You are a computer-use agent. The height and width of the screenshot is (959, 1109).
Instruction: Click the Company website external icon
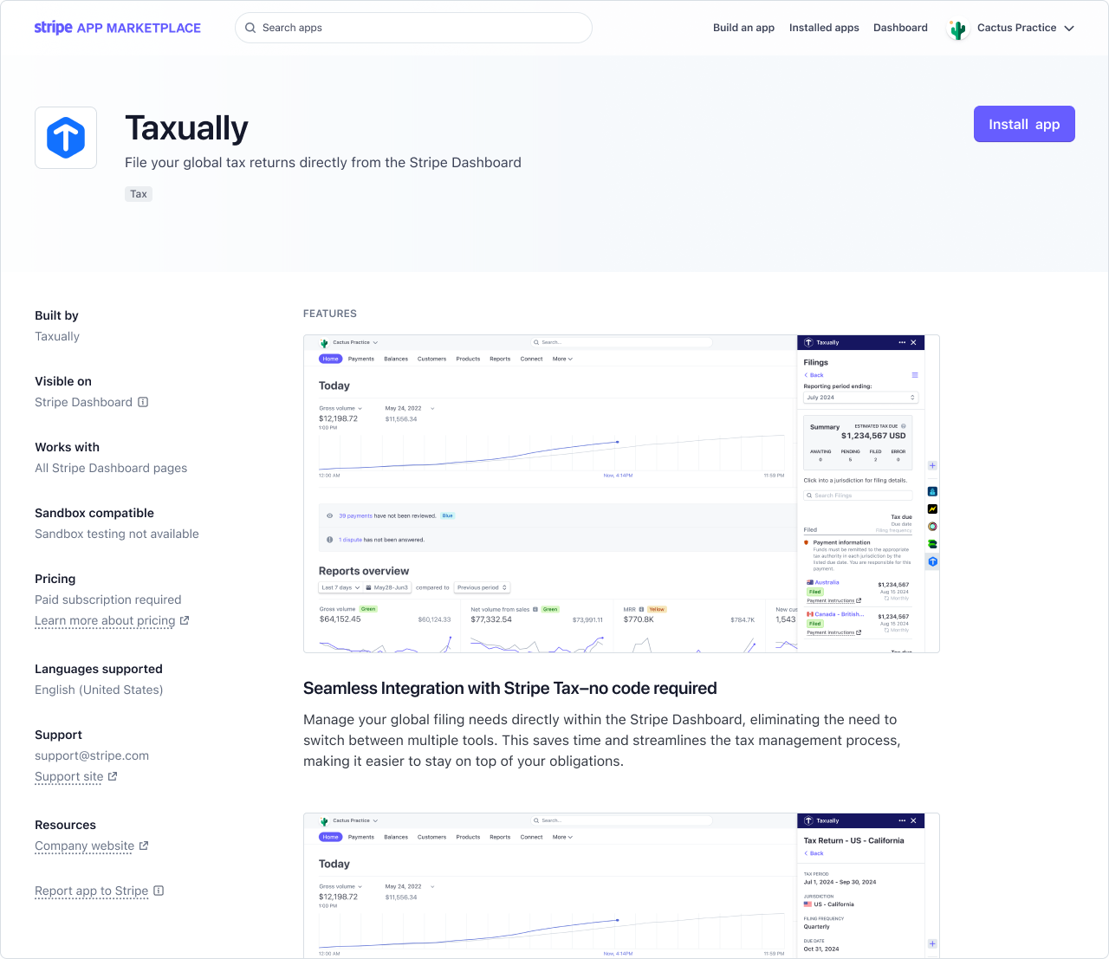144,846
